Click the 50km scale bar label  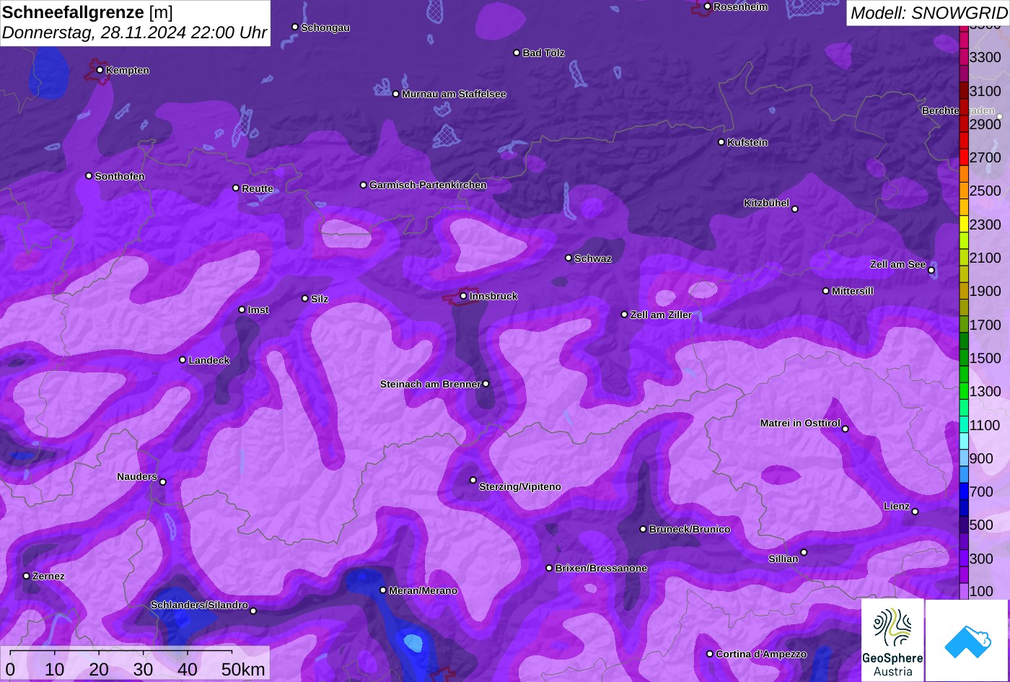(243, 669)
